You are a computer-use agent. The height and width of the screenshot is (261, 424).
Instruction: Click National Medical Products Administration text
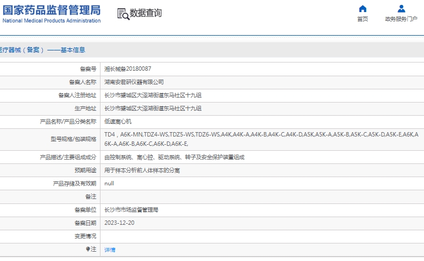click(x=52, y=20)
